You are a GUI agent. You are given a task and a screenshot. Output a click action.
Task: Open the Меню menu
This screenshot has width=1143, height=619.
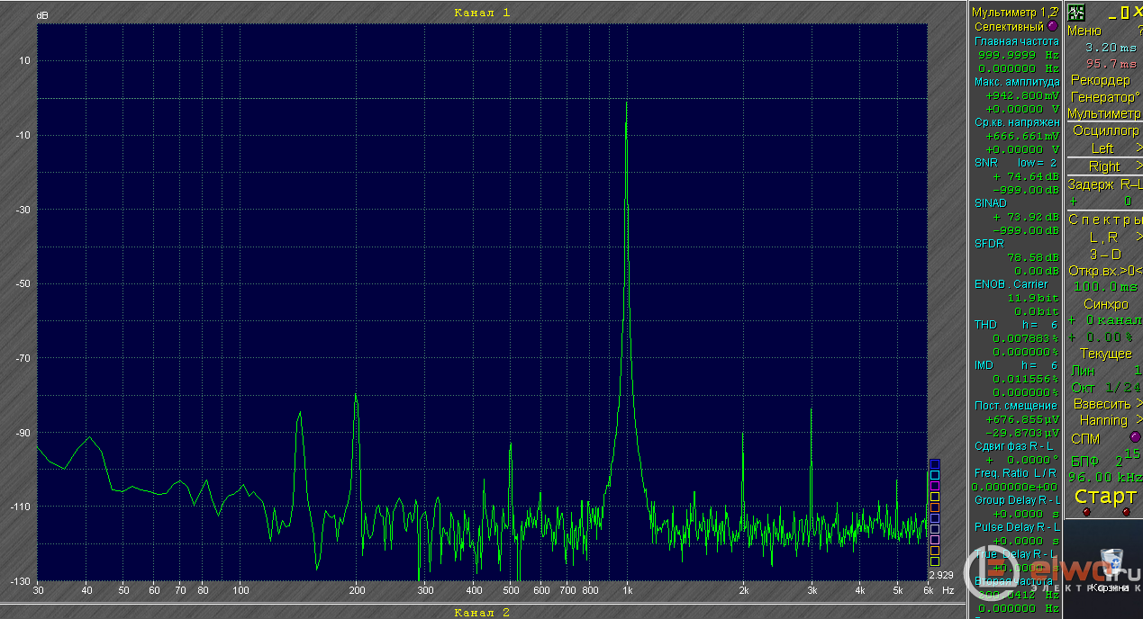click(1084, 31)
